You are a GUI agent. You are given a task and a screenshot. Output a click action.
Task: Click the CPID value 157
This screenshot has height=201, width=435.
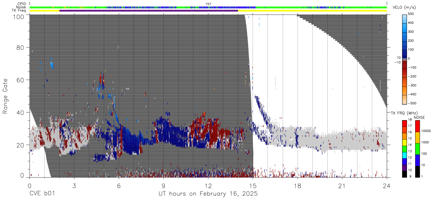tap(208, 4)
